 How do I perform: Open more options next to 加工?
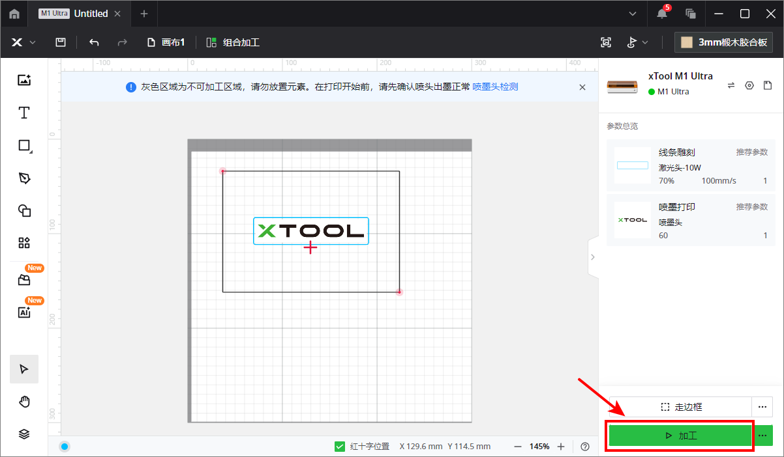762,436
